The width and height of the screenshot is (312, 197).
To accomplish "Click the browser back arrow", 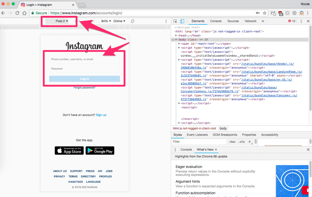I will point(3,13).
